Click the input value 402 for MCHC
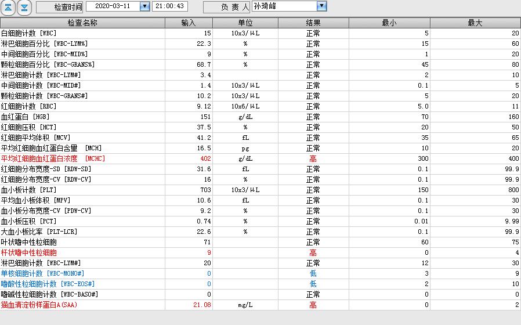Viewport: 521px width, 325px height. 206,158
